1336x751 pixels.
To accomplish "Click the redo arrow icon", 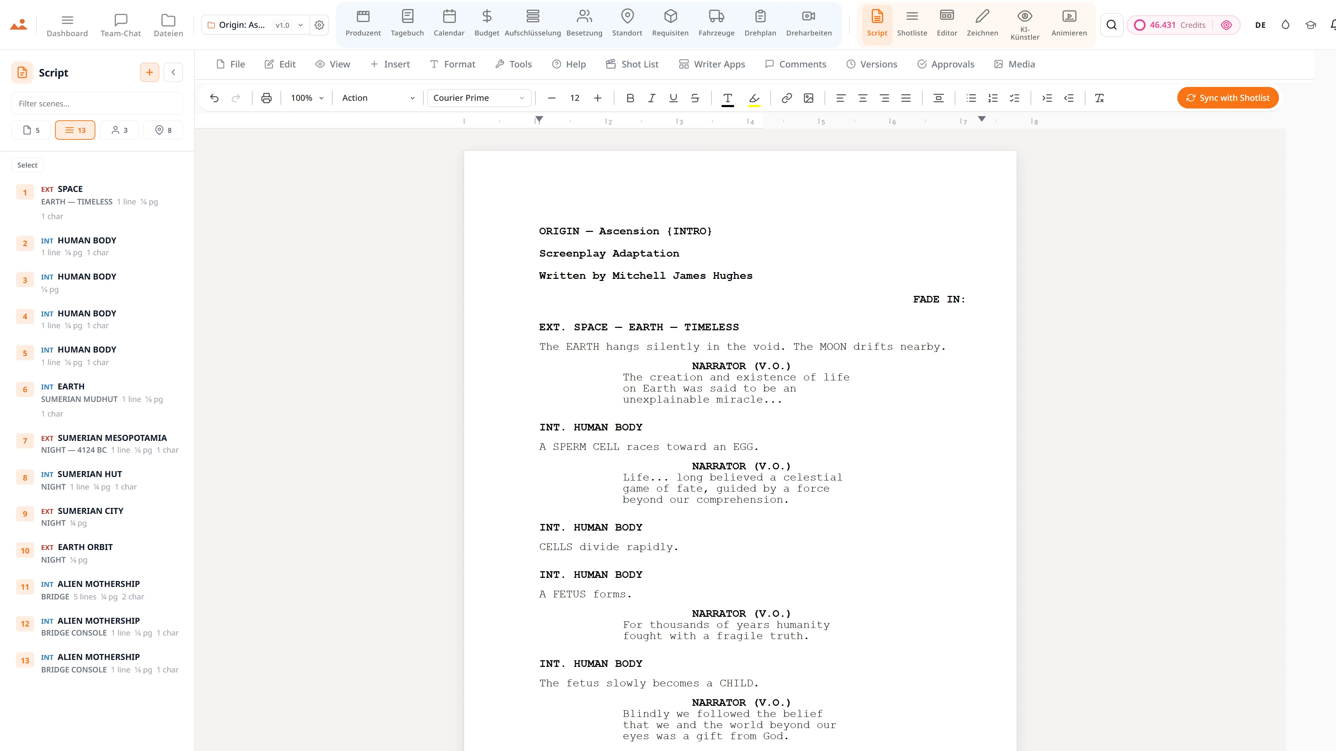I will pyautogui.click(x=236, y=98).
